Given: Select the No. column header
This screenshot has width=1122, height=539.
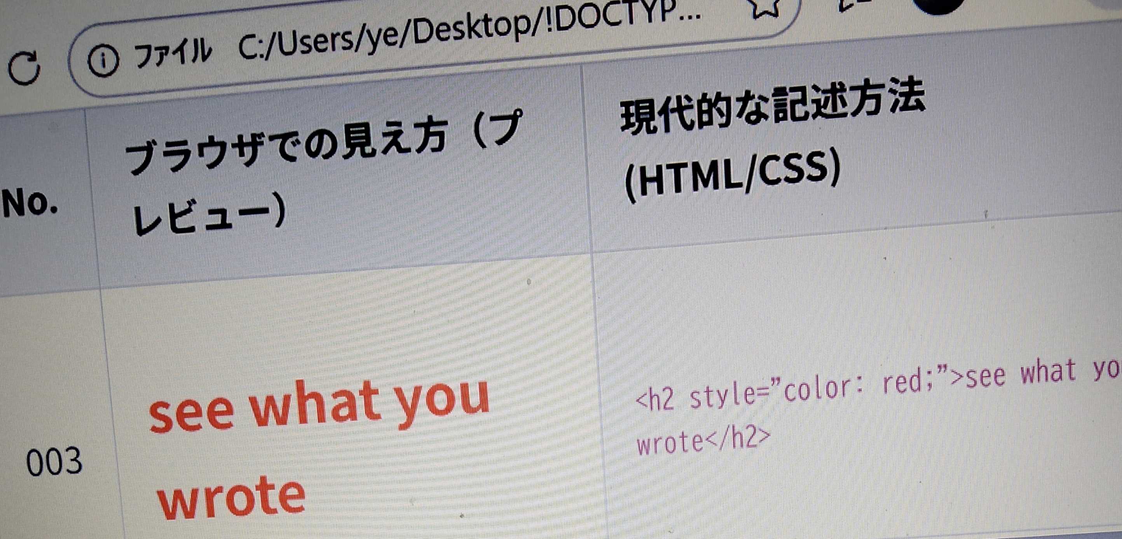Looking at the screenshot, I should (x=30, y=204).
